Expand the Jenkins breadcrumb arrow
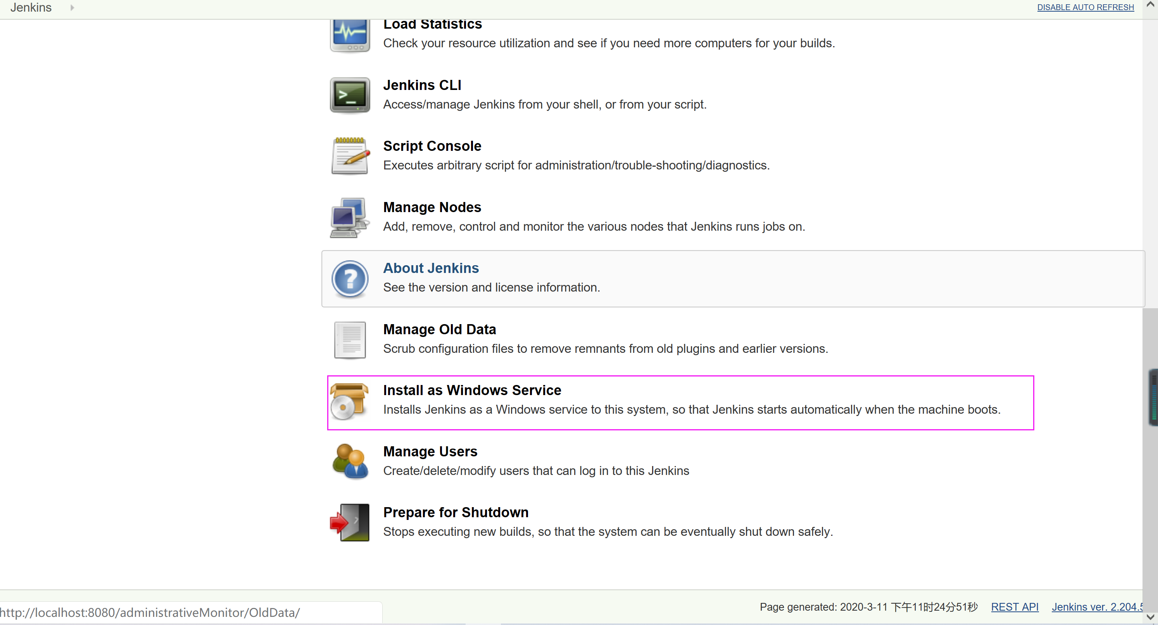This screenshot has height=625, width=1158. (x=72, y=8)
